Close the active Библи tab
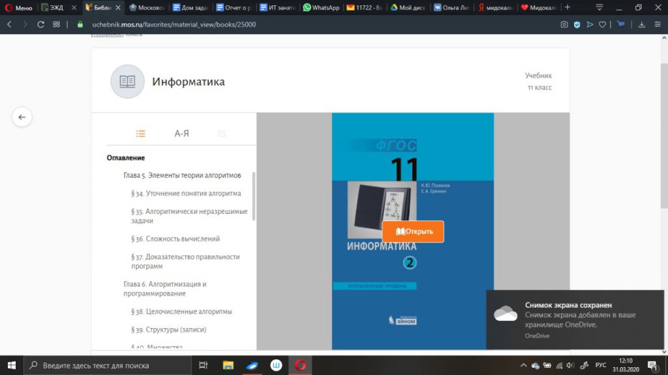The height and width of the screenshot is (375, 668). pyautogui.click(x=118, y=8)
